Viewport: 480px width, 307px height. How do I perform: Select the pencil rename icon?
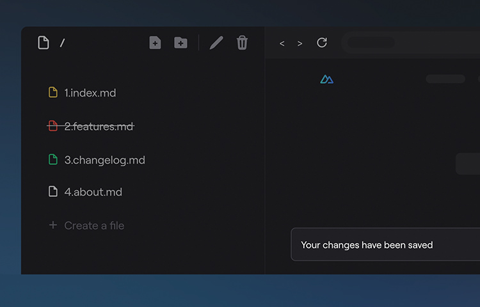click(x=216, y=42)
